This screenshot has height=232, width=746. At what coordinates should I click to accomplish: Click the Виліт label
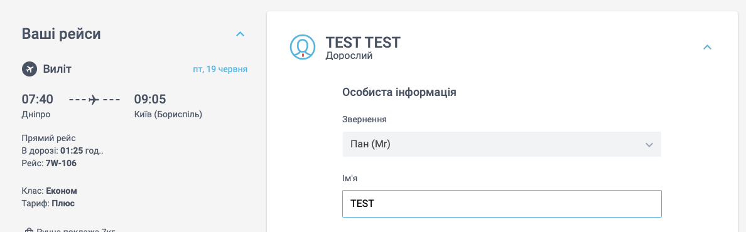click(57, 70)
